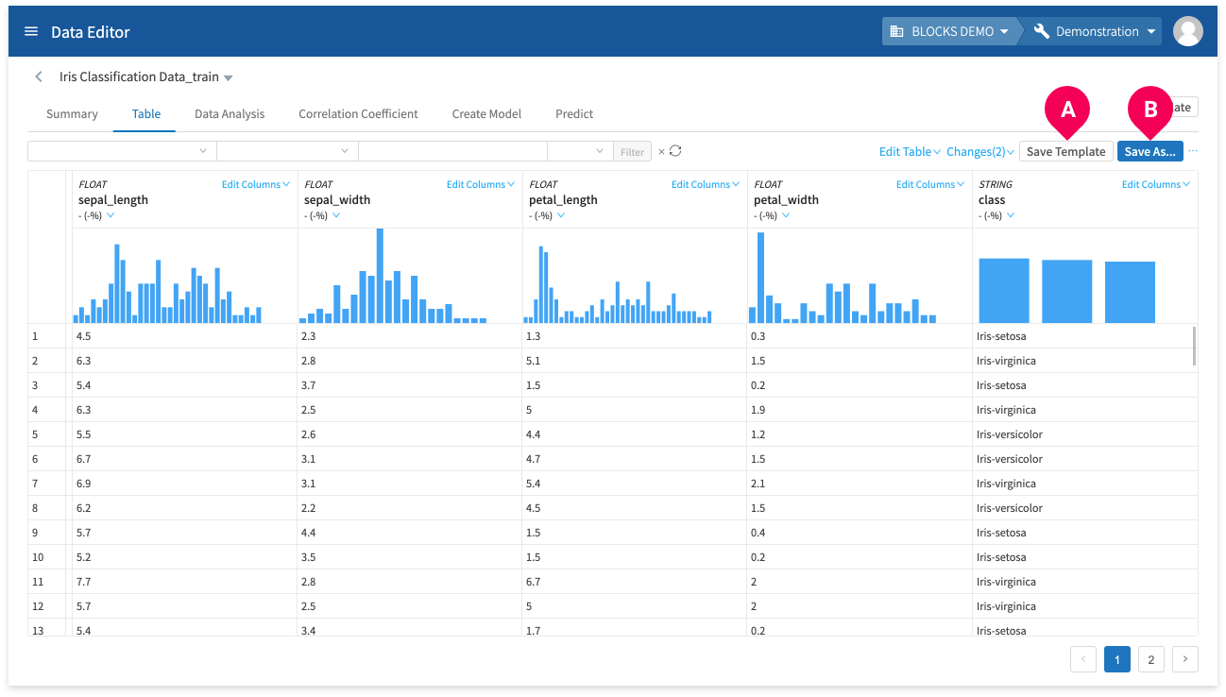Go back using the left chevron
Viewport: 1226px width, 697px height.
click(x=39, y=76)
